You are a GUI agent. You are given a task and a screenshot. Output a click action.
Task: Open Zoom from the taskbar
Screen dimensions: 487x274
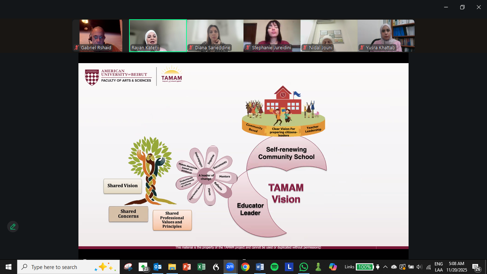[x=230, y=267]
